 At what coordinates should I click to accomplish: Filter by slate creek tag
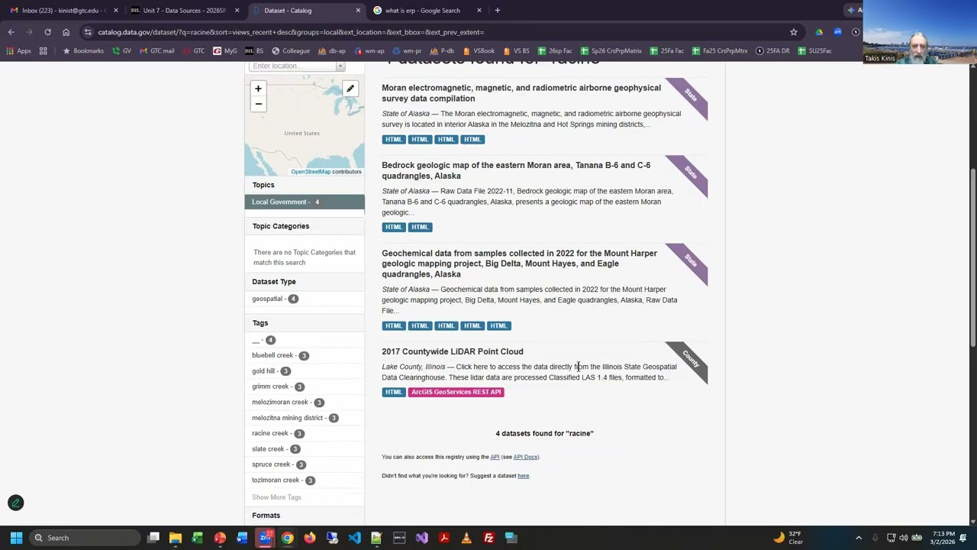(276, 449)
